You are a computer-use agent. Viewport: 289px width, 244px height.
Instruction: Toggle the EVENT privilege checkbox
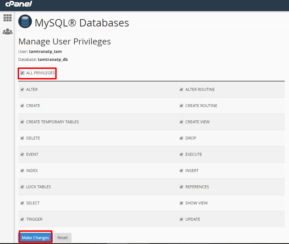point(22,154)
